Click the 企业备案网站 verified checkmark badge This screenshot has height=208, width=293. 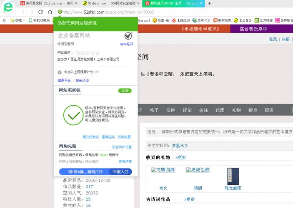(128, 36)
